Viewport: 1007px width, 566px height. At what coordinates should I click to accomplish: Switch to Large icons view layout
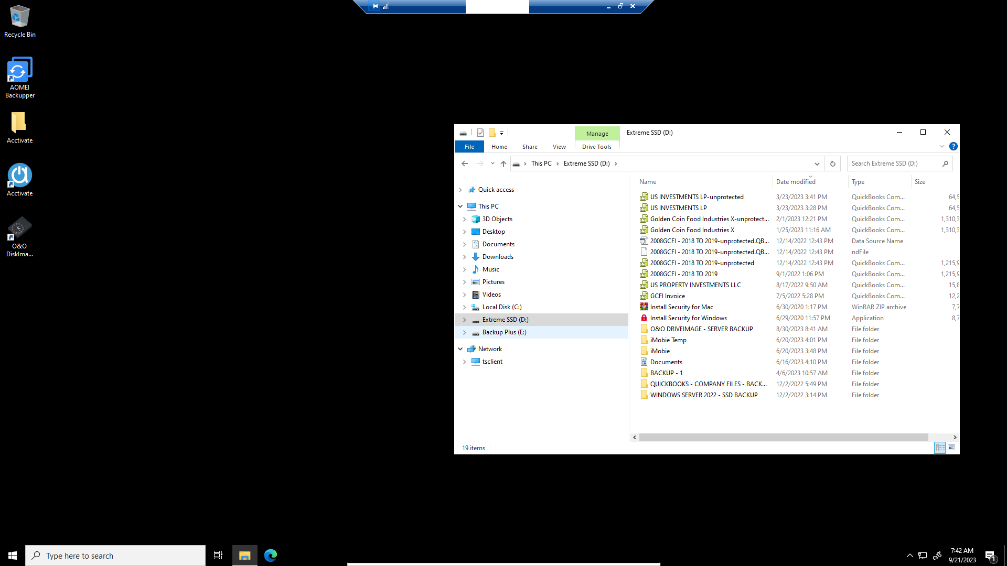click(x=951, y=448)
